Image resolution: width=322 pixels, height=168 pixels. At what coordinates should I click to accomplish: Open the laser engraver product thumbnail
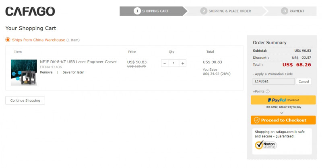pyautogui.click(x=24, y=72)
